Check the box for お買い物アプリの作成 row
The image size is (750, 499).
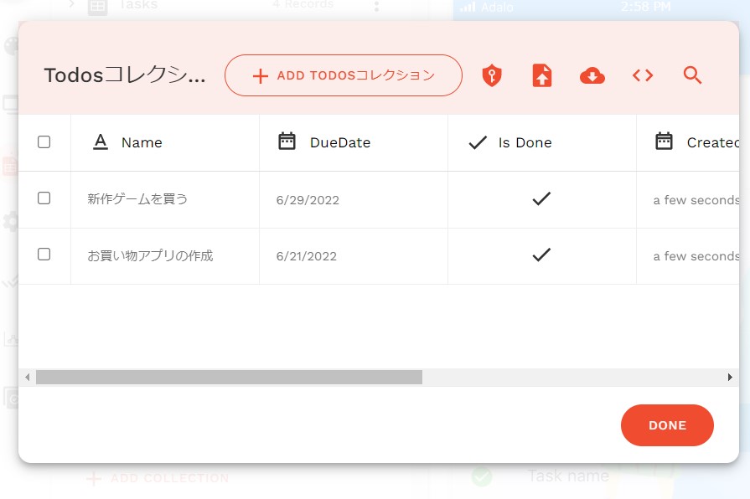44,255
